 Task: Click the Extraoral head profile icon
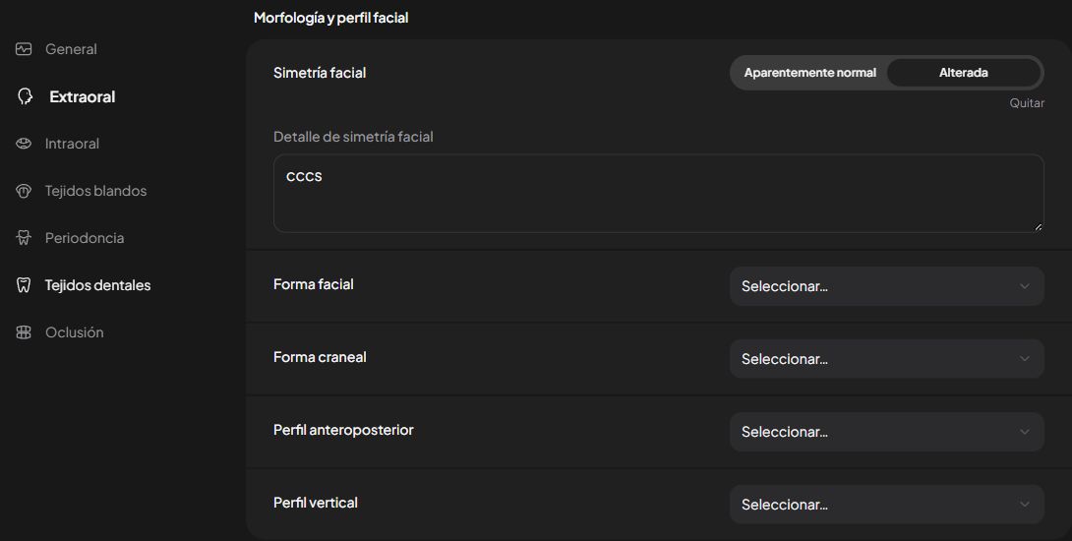[x=26, y=96]
